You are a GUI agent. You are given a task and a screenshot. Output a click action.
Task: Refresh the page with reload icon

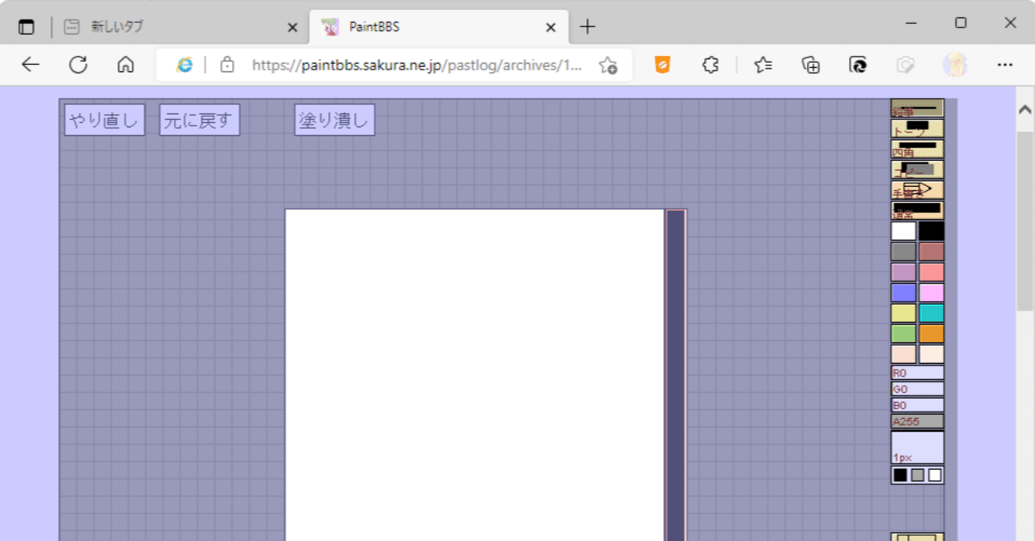click(78, 66)
